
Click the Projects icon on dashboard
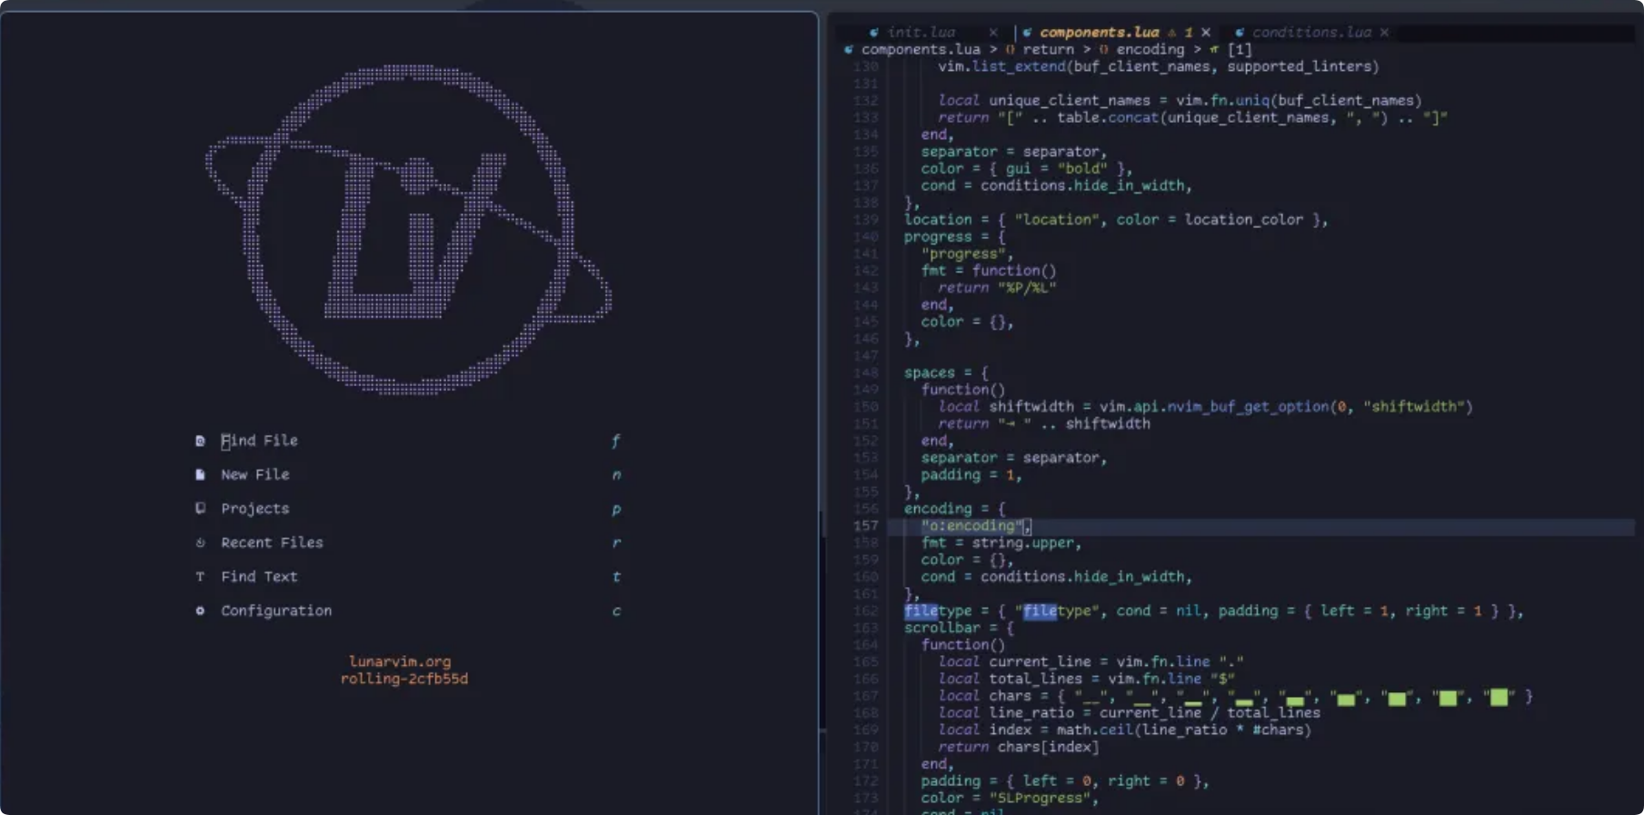coord(200,509)
